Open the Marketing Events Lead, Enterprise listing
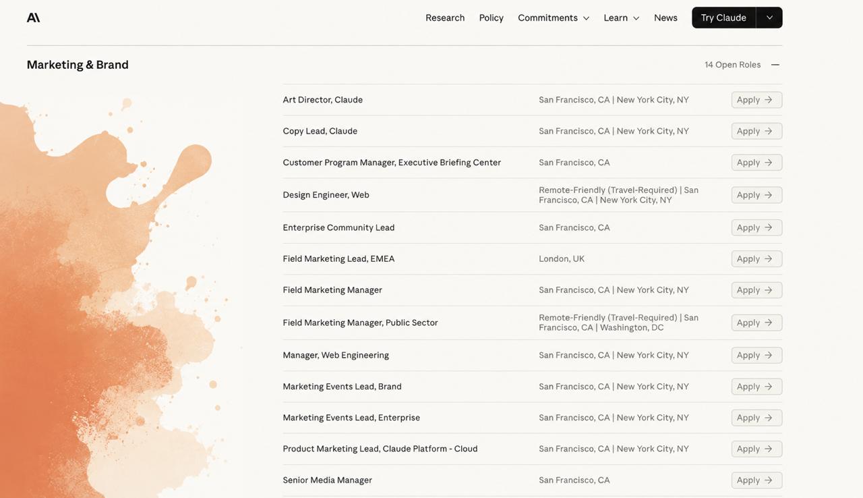863x498 pixels. pos(351,418)
